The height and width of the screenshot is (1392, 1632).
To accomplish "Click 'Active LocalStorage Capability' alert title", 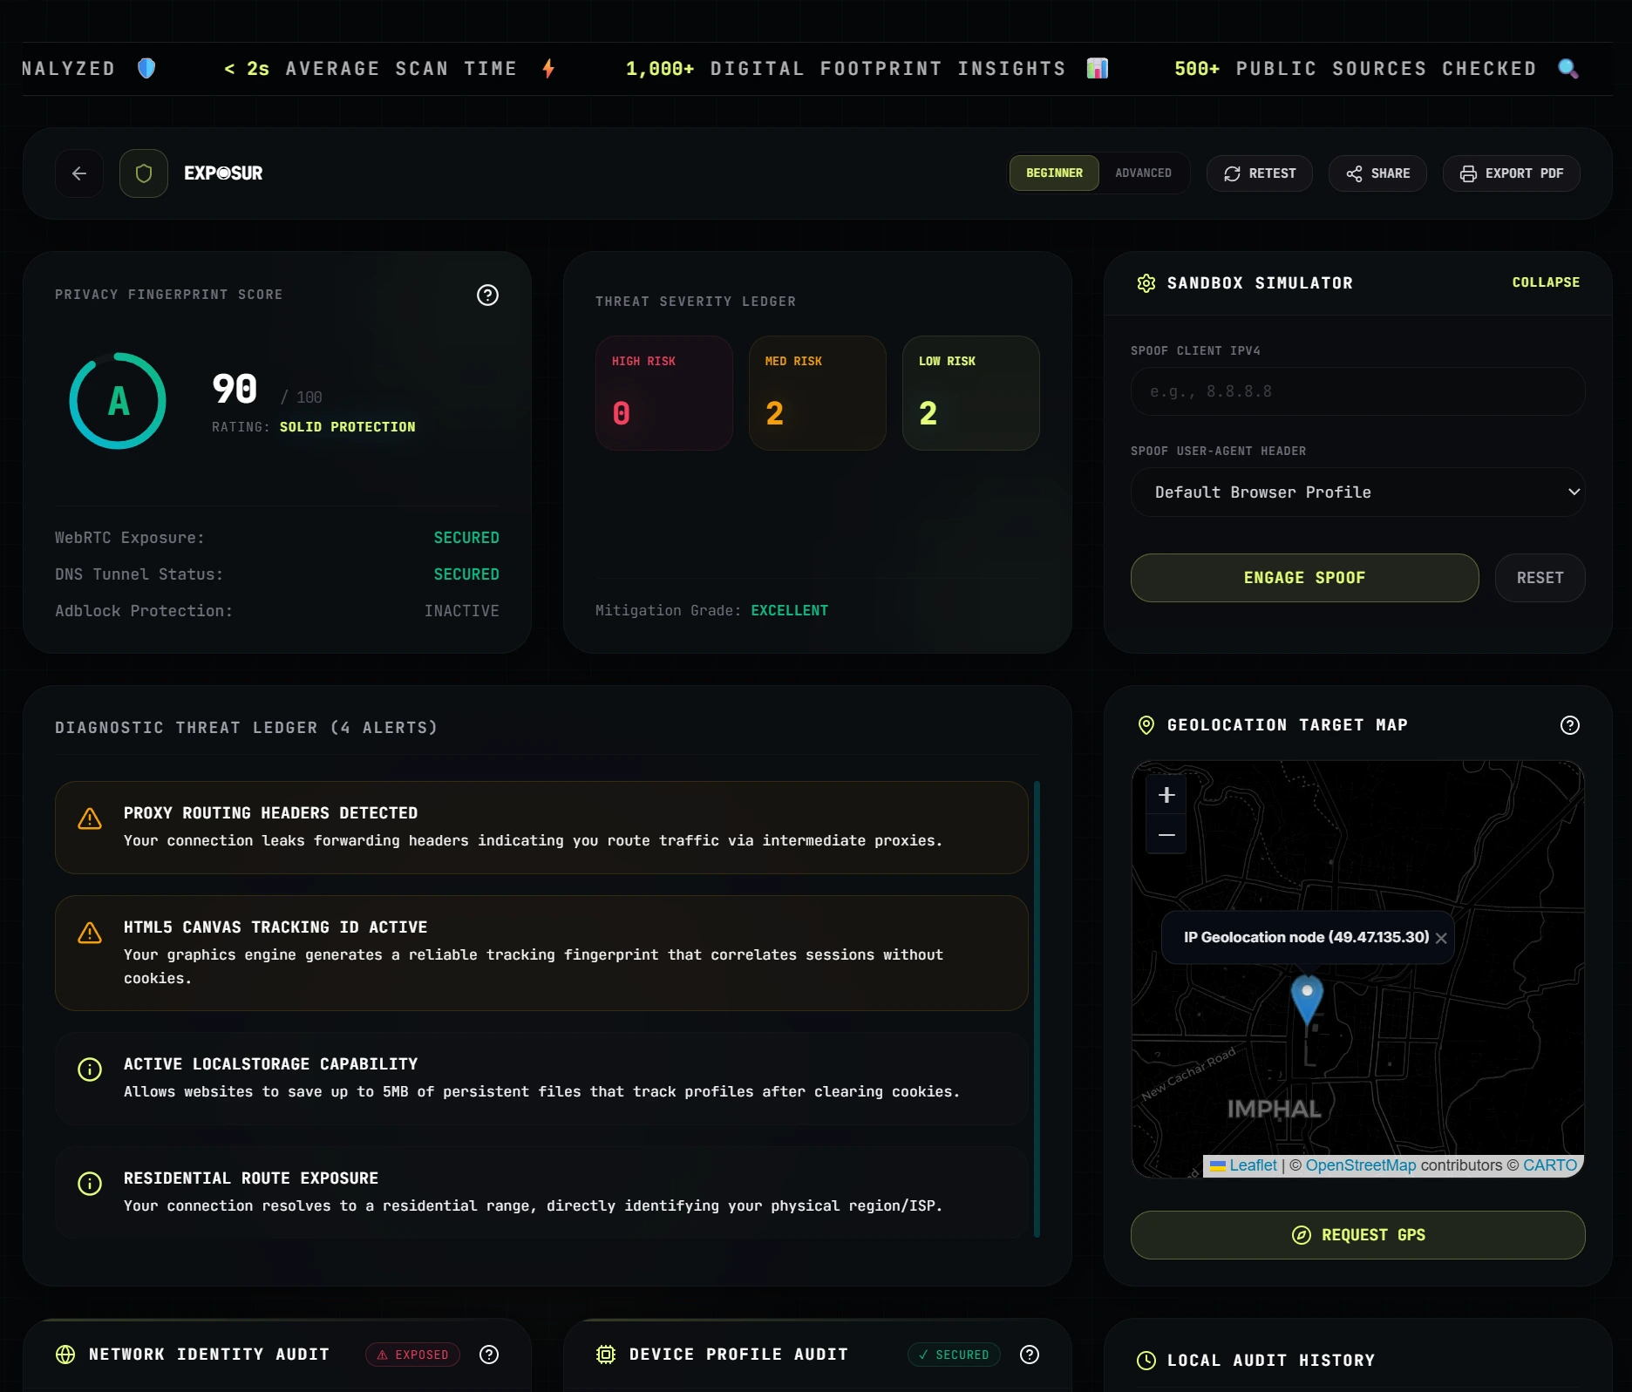I will [270, 1064].
